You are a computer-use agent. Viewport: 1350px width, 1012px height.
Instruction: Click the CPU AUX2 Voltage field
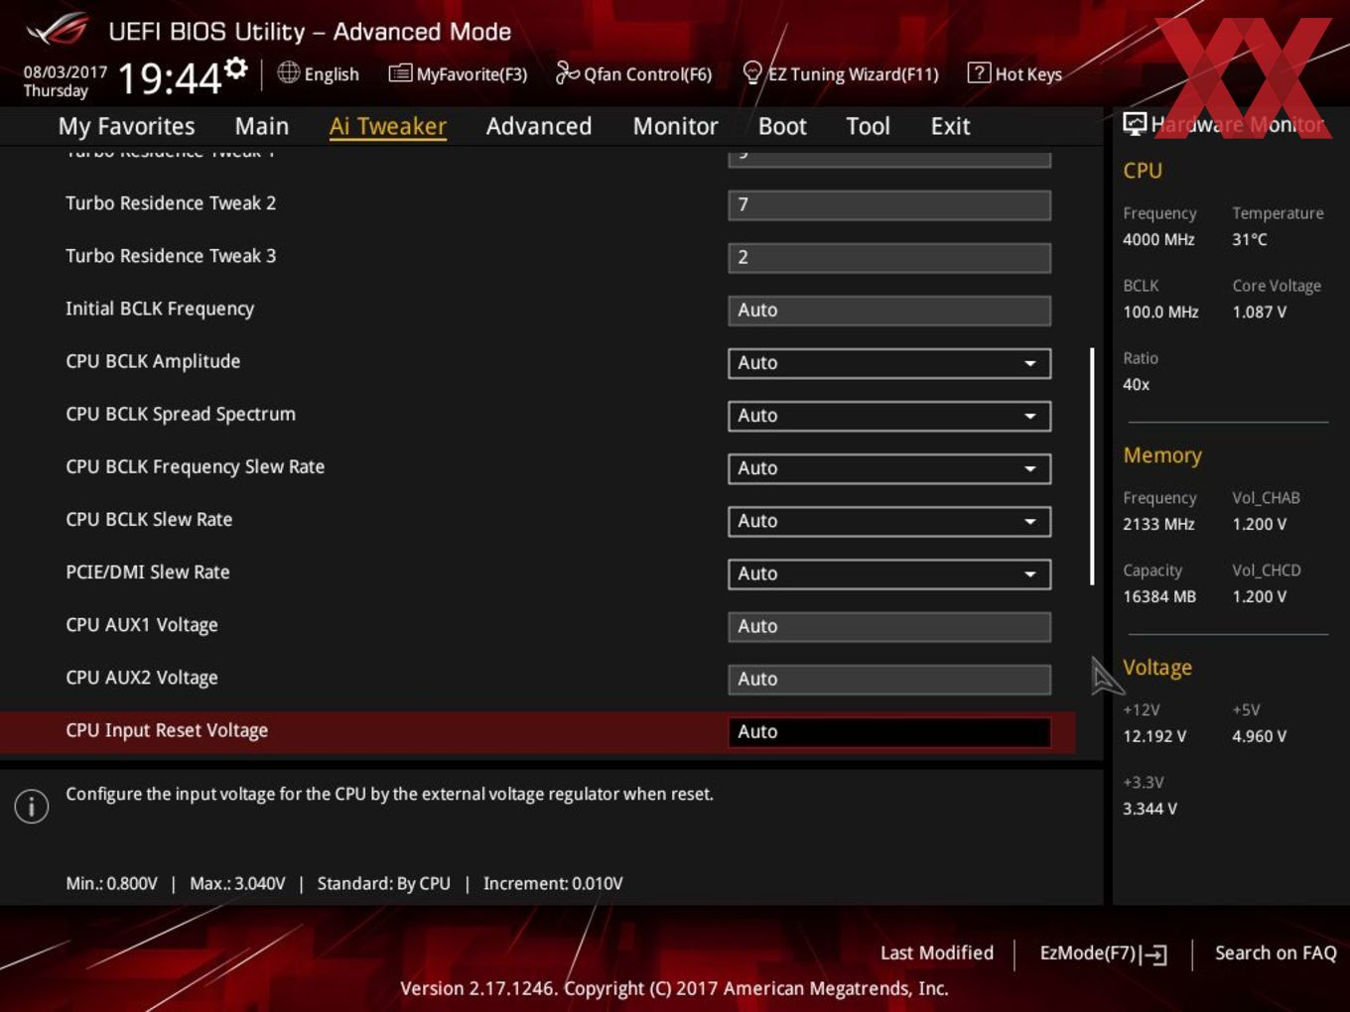point(889,679)
